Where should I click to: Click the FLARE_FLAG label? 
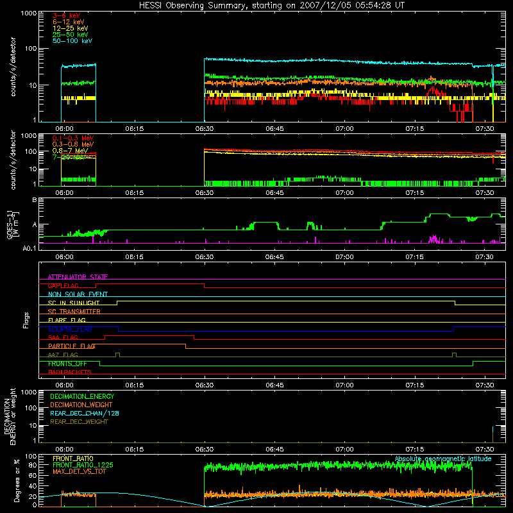(x=67, y=320)
